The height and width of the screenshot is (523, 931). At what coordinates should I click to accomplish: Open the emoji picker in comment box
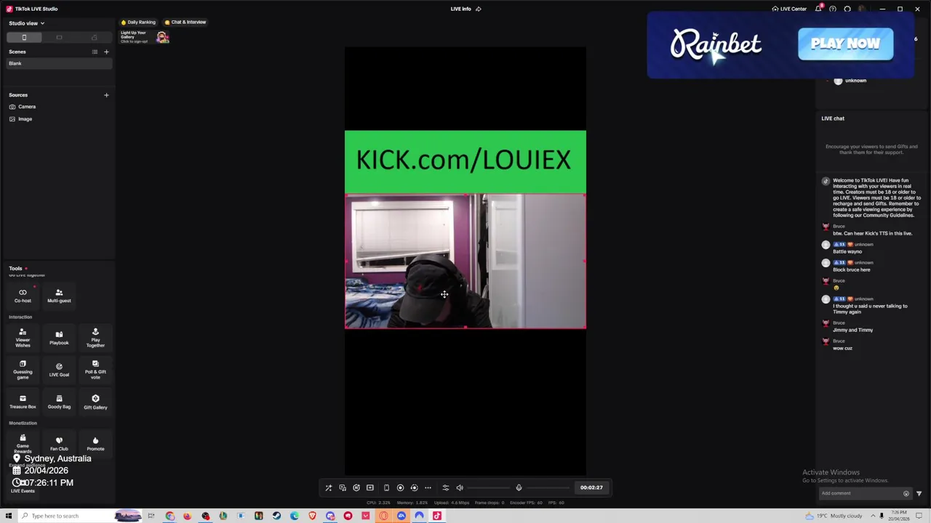click(x=906, y=493)
